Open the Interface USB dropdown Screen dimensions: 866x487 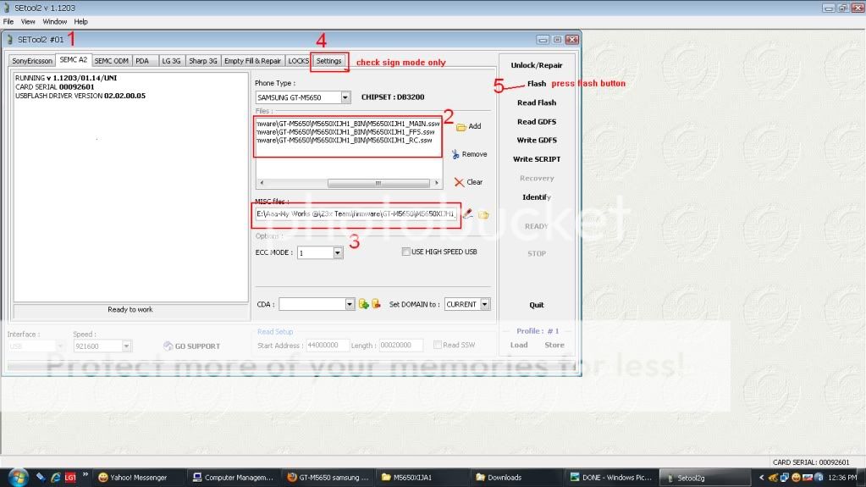60,346
